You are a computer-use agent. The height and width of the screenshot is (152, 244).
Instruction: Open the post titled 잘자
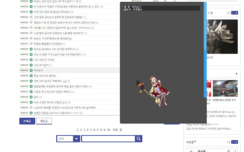(x=36, y=97)
